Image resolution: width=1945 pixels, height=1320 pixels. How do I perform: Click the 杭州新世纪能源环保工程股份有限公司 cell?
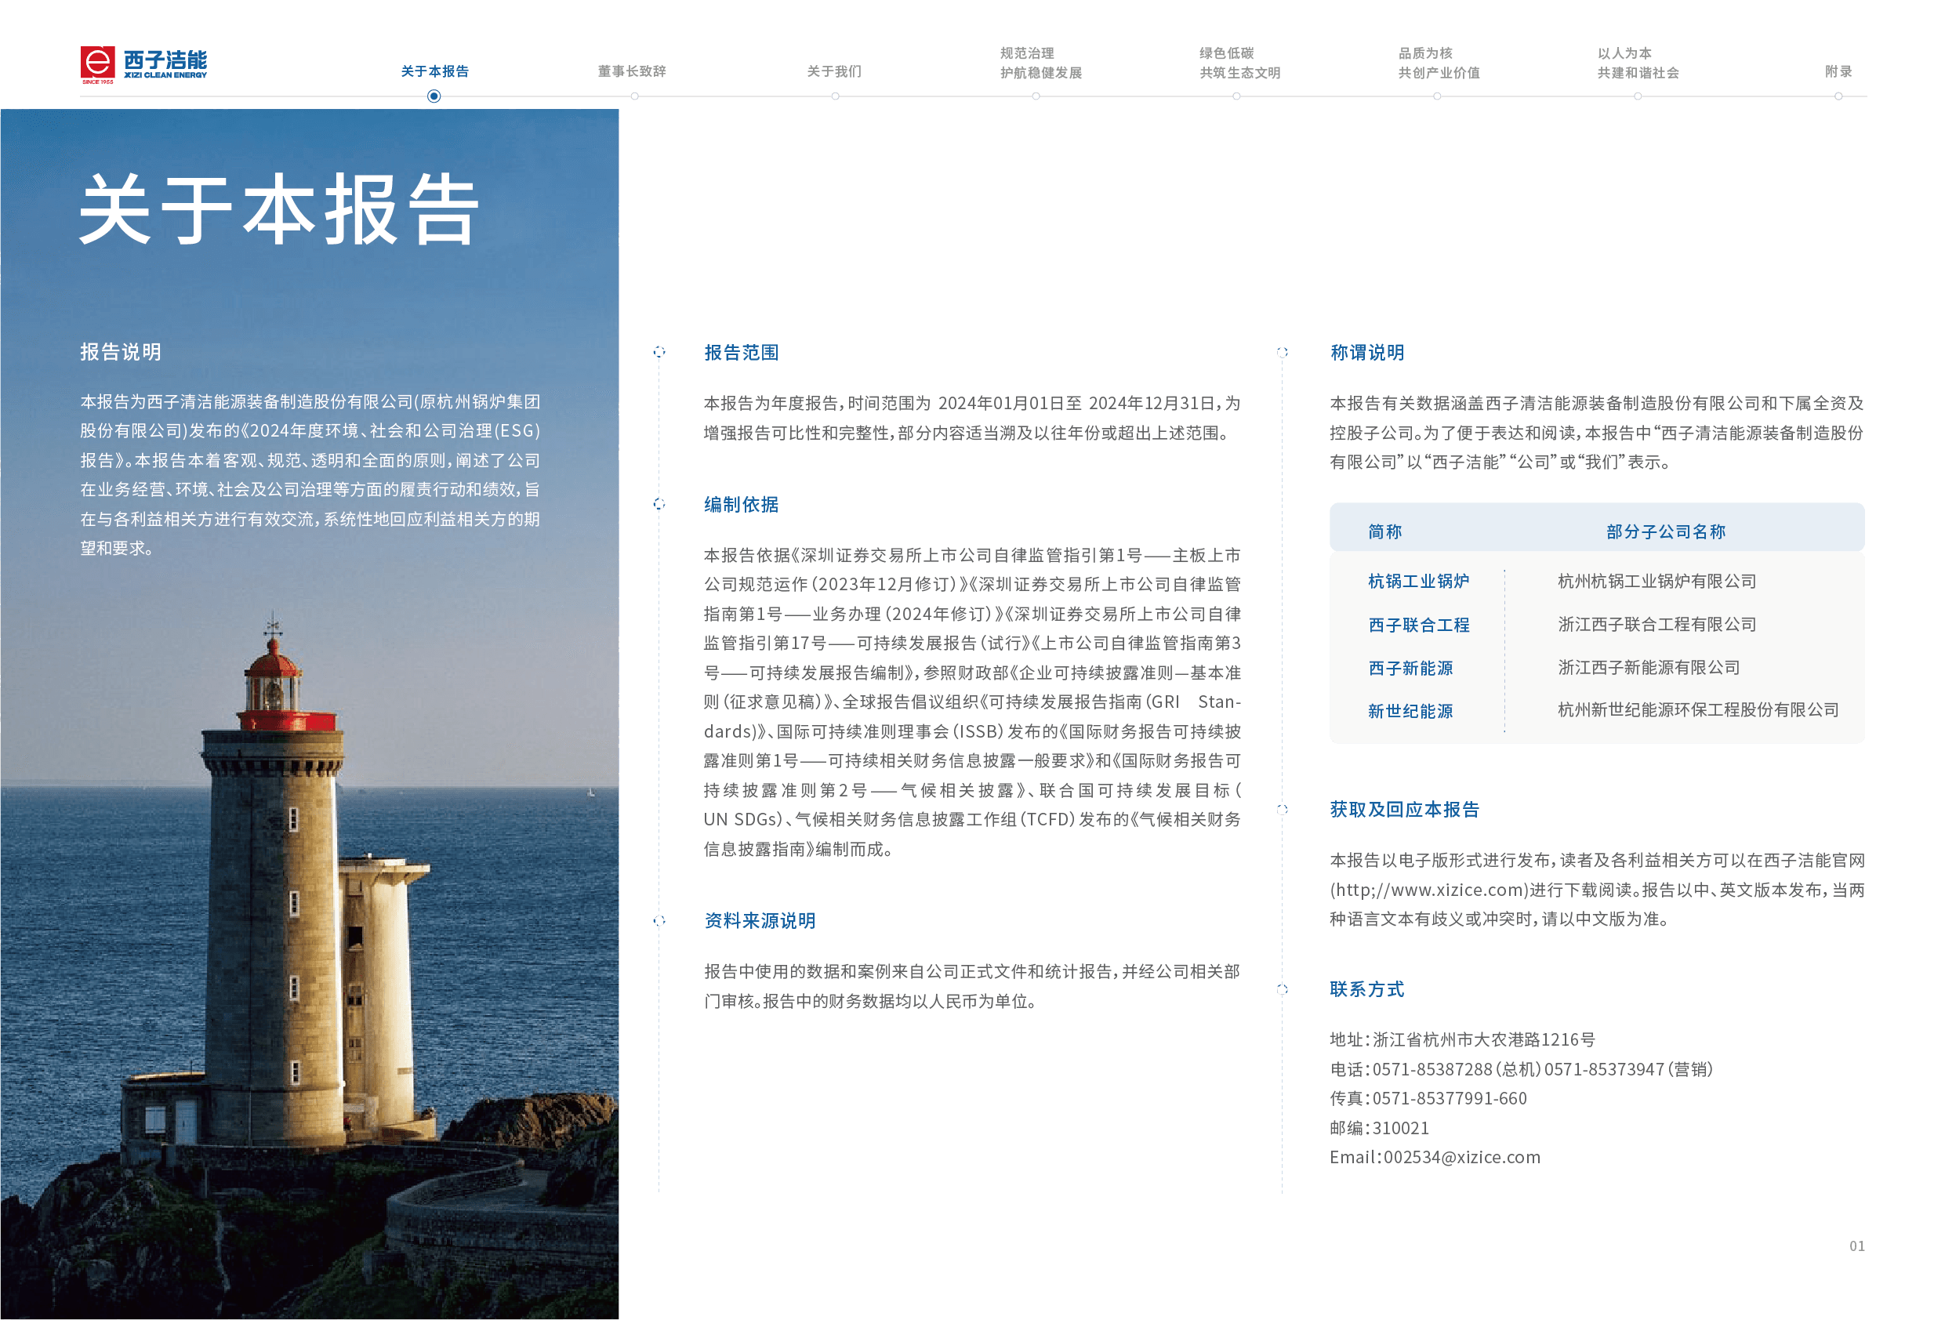coord(1697,710)
